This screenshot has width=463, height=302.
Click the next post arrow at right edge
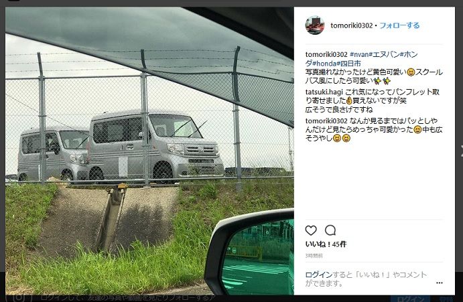point(461,151)
